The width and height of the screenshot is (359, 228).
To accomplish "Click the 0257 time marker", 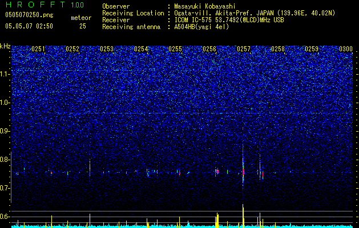I will point(244,49).
